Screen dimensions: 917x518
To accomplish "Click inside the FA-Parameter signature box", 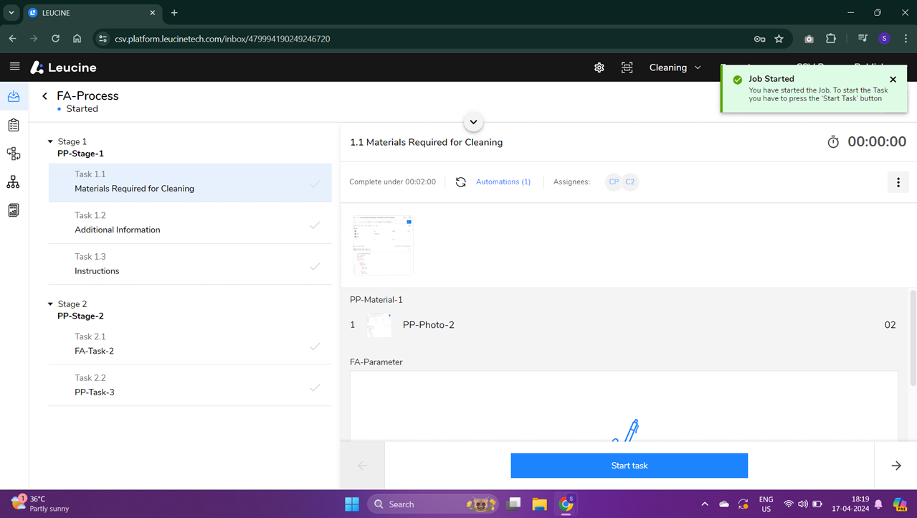I will 624,405.
